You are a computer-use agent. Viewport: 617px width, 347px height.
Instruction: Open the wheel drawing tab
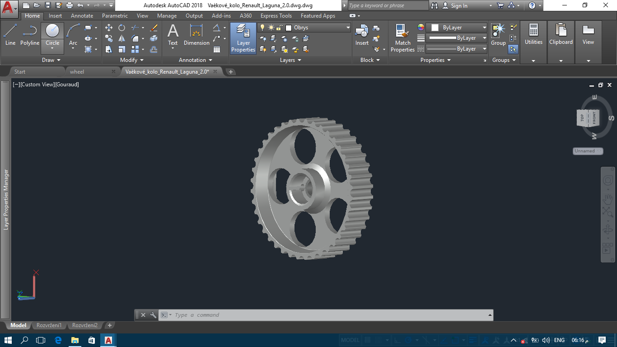coord(77,71)
